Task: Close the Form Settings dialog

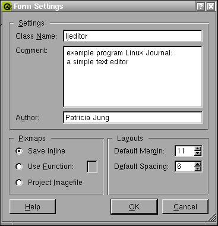Action: click(x=211, y=7)
